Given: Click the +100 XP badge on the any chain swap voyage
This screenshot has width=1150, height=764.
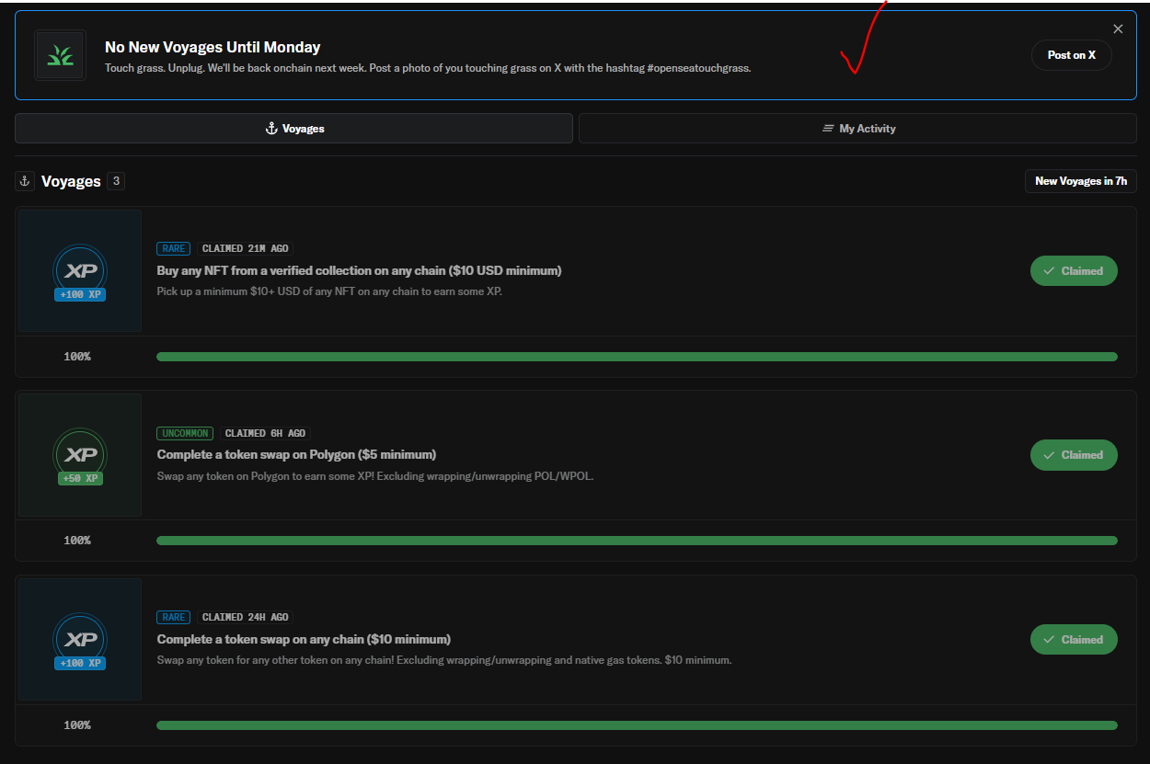Looking at the screenshot, I should [x=80, y=663].
